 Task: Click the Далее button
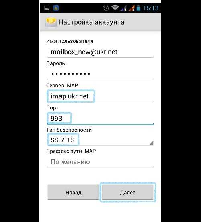point(127,192)
